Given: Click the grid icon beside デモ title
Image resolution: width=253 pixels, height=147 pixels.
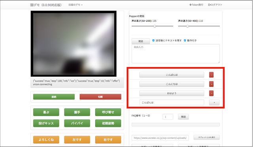Looking at the screenshot, I should [x=32, y=5].
